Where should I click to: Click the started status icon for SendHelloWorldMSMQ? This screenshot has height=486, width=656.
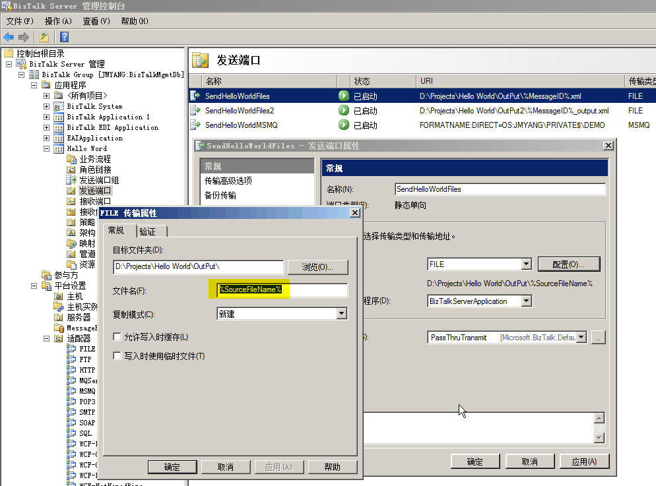[x=343, y=125]
